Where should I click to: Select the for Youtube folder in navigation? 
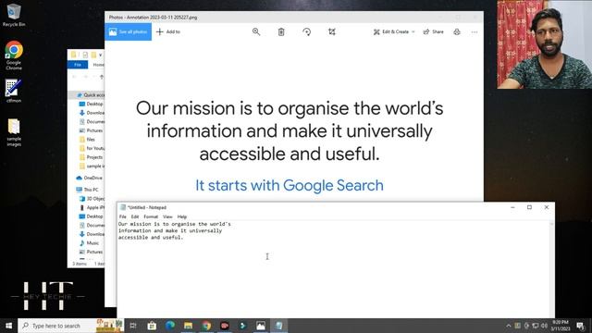91,148
